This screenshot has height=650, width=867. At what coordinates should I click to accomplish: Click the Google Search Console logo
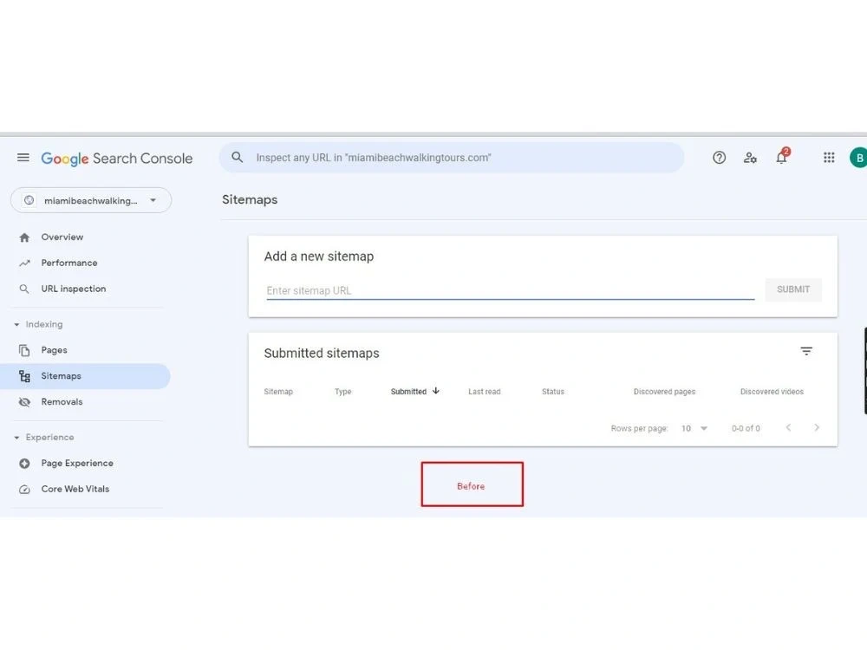(x=117, y=159)
